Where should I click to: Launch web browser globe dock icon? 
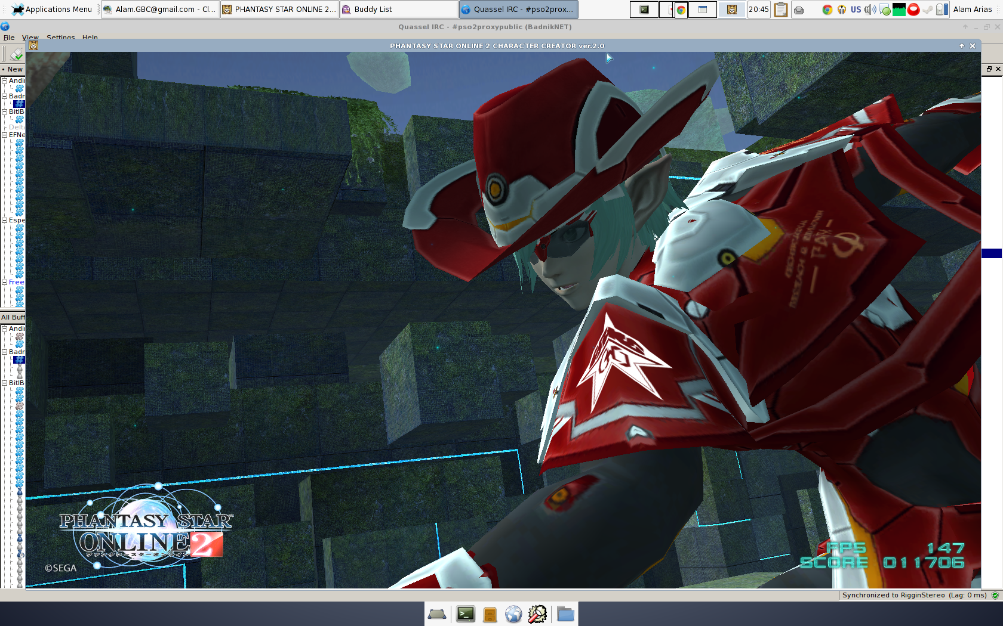(513, 613)
